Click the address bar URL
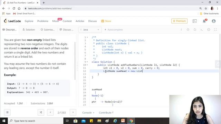Screen dimensions: 221x124 coord(50,8)
